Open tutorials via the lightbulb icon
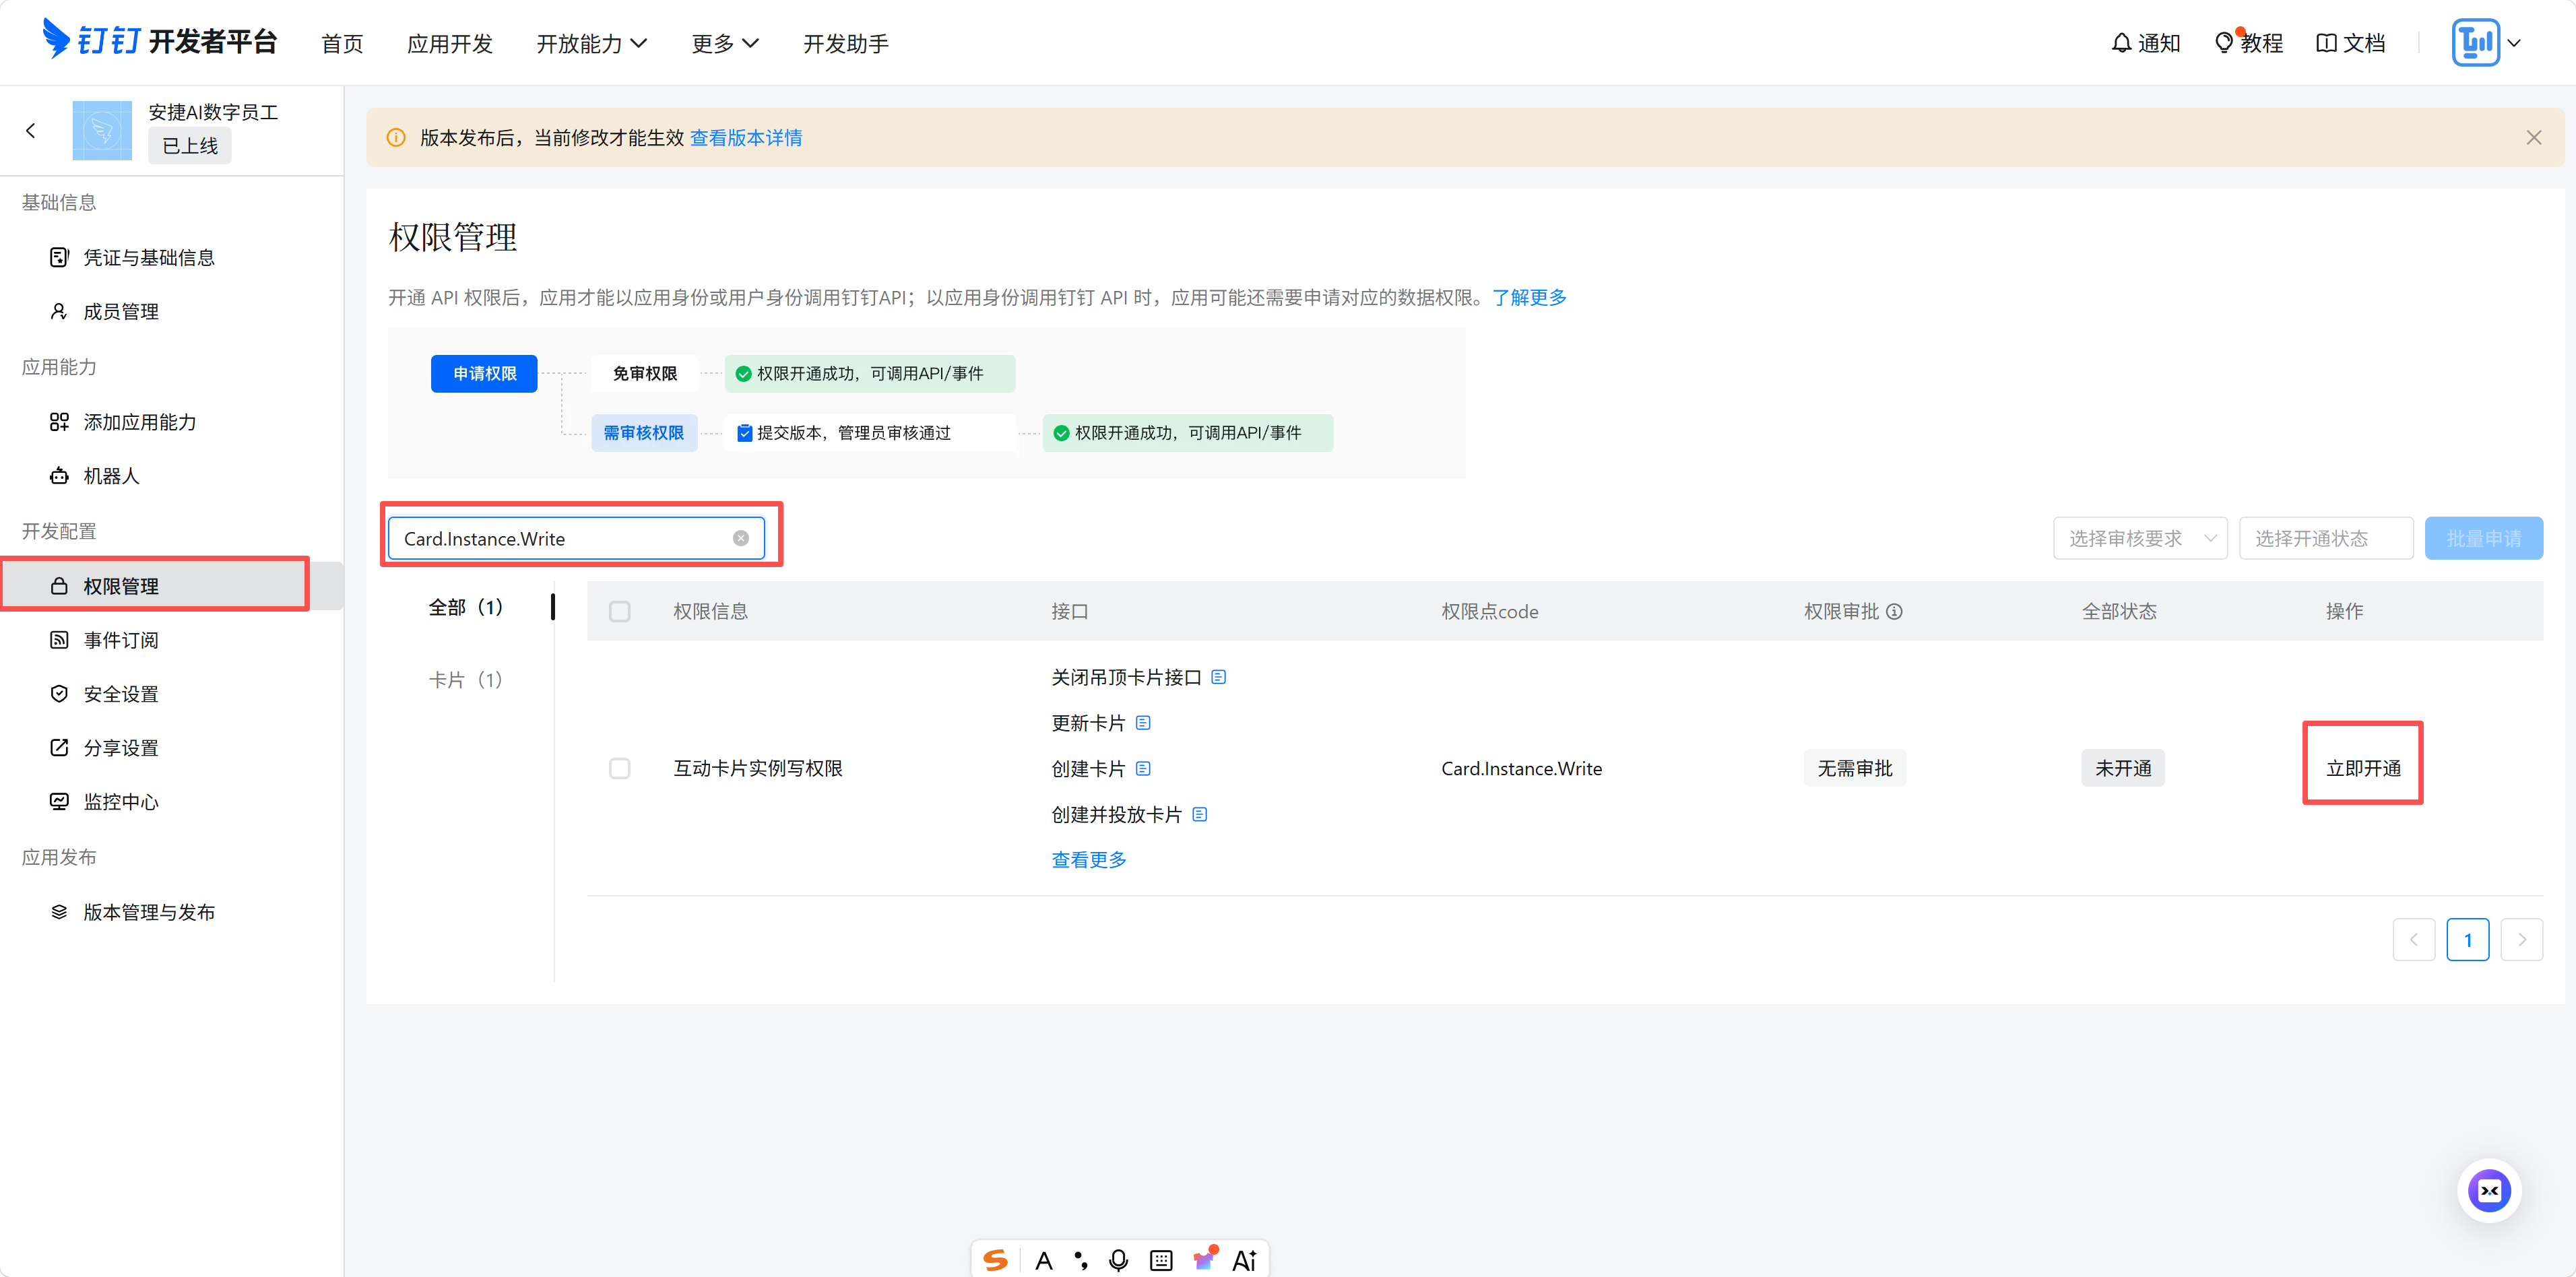Image resolution: width=2576 pixels, height=1277 pixels. [x=2223, y=43]
